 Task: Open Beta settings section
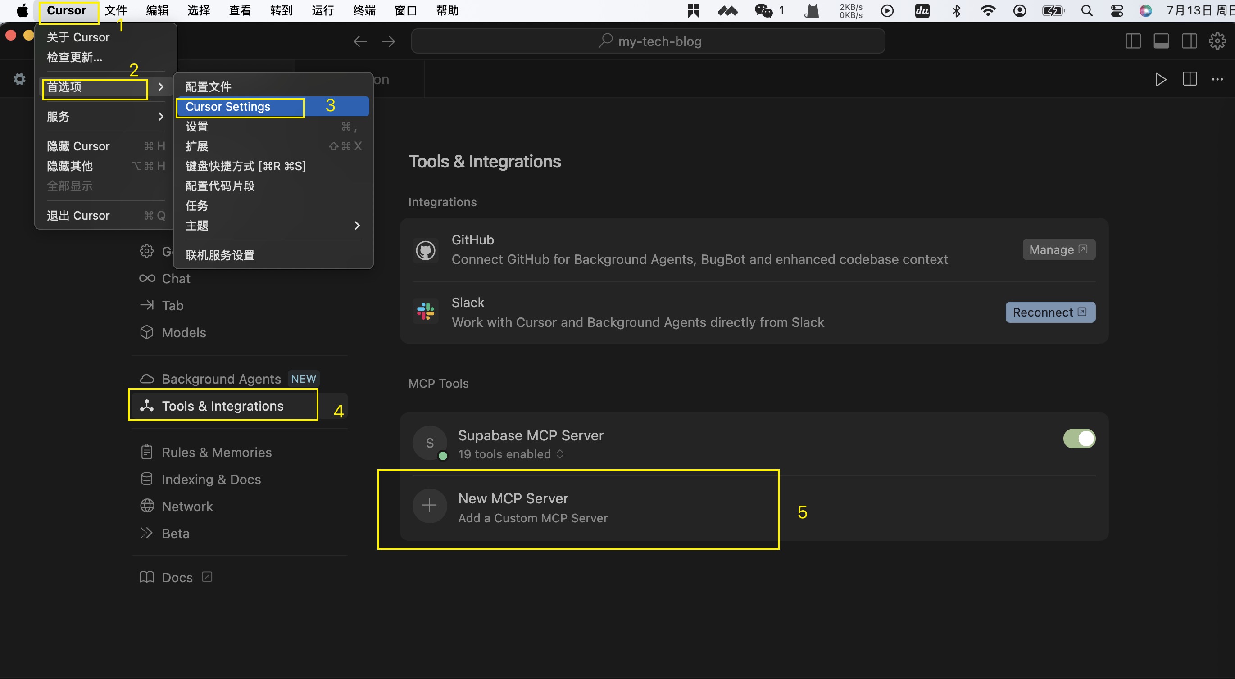pyautogui.click(x=239, y=533)
